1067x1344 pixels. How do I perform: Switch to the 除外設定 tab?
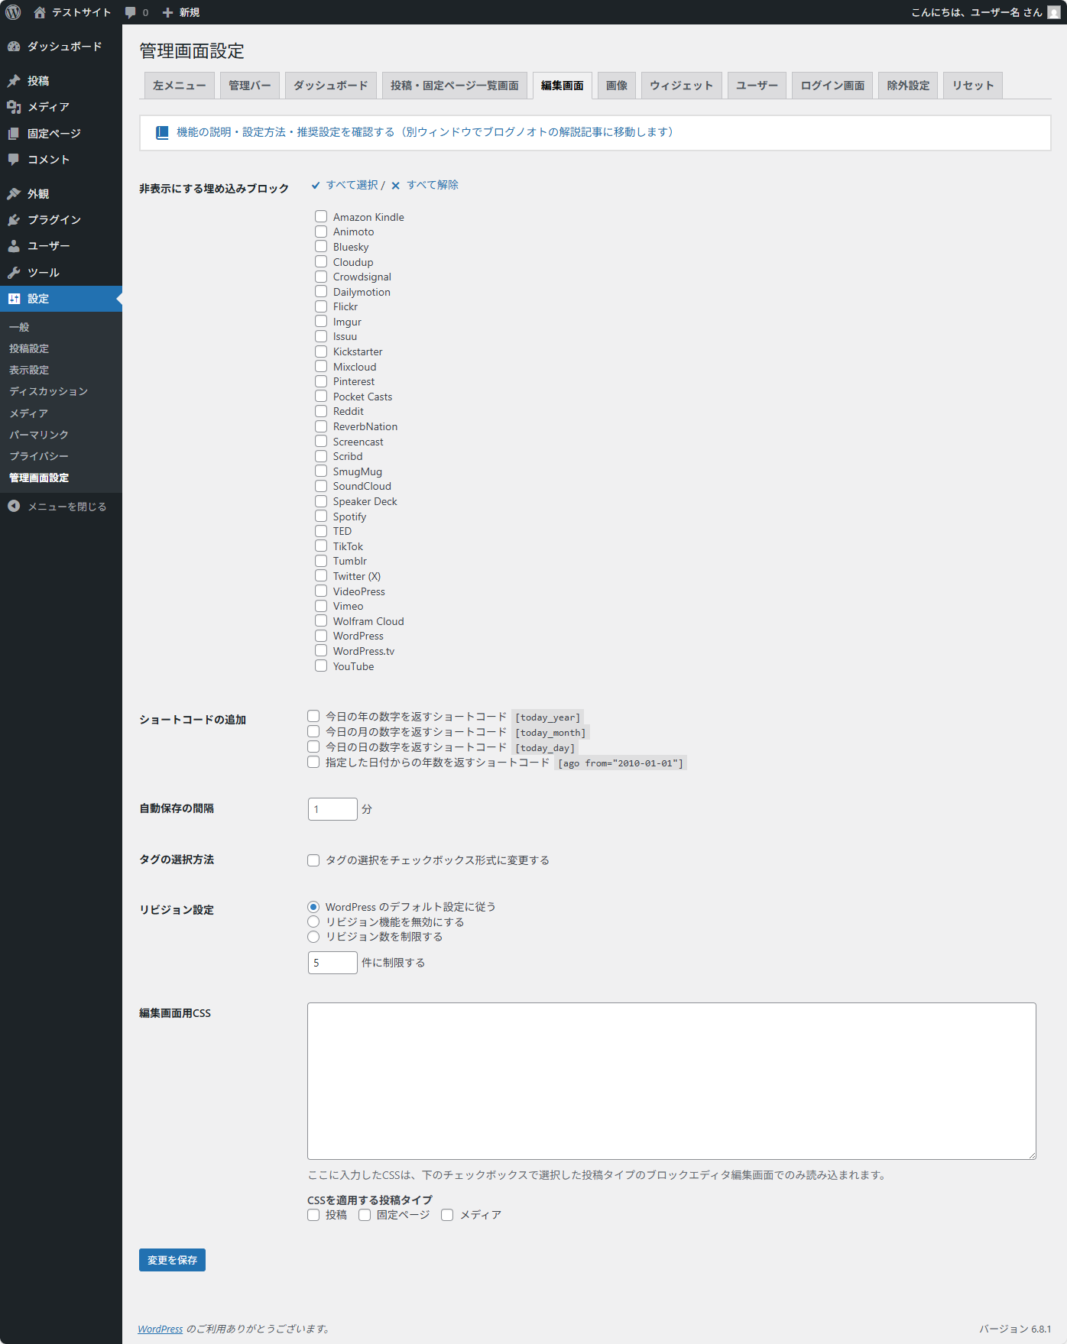pyautogui.click(x=909, y=86)
